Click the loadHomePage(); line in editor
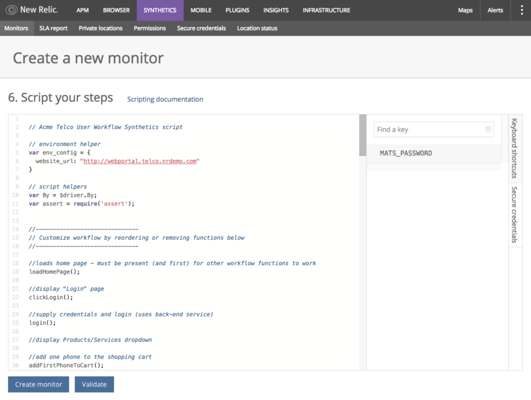Image resolution: width=531 pixels, height=400 pixels. 54,272
